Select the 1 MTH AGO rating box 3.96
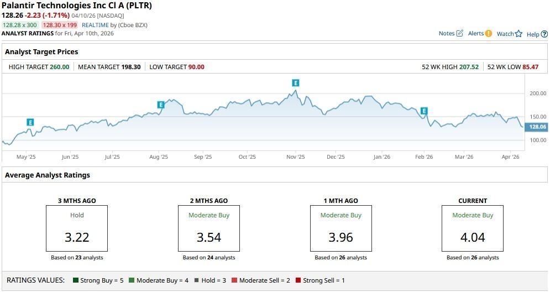Image resolution: width=550 pixels, height=292 pixels. [341, 228]
